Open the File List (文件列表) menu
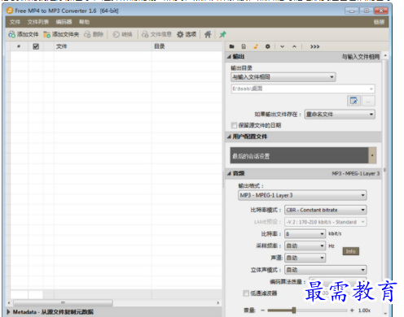The height and width of the screenshot is (317, 404). [x=38, y=22]
